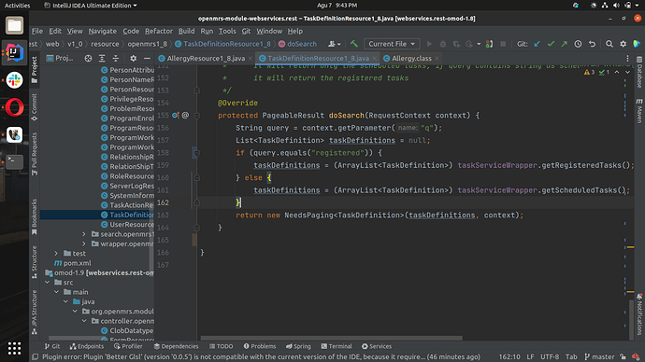Toggle the Bookmarks side panel
This screenshot has width=645, height=362.
(x=35, y=217)
